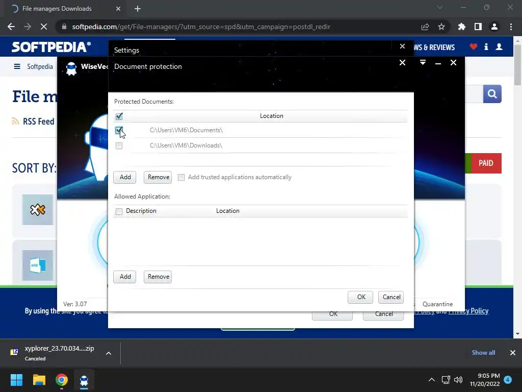The width and height of the screenshot is (522, 392).
Task: Click the WiseVector taskbar icon
Action: [84, 380]
